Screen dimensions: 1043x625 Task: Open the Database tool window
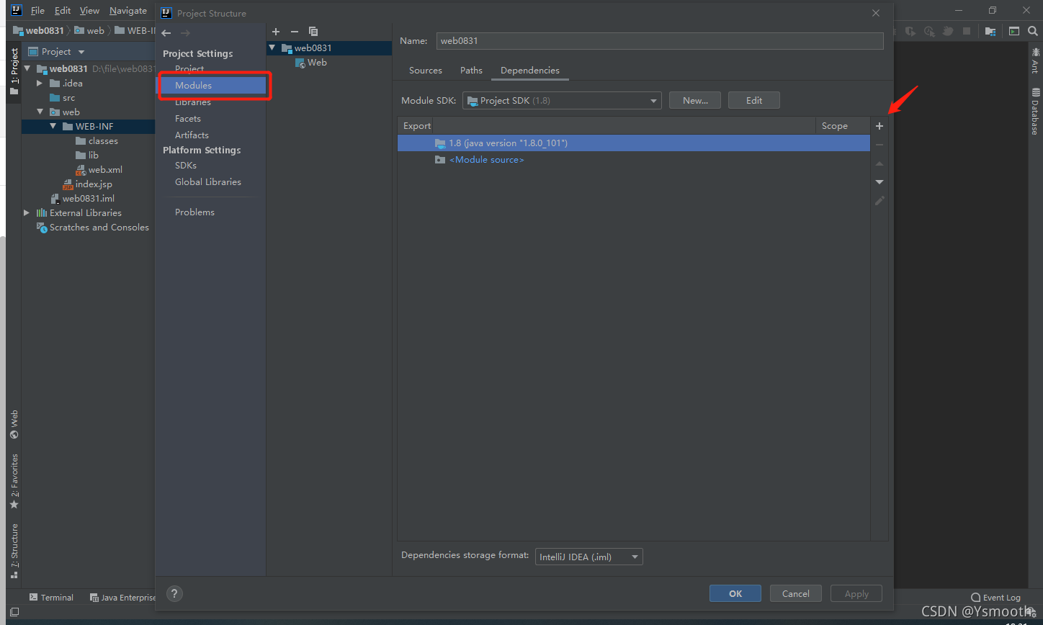pos(1035,112)
